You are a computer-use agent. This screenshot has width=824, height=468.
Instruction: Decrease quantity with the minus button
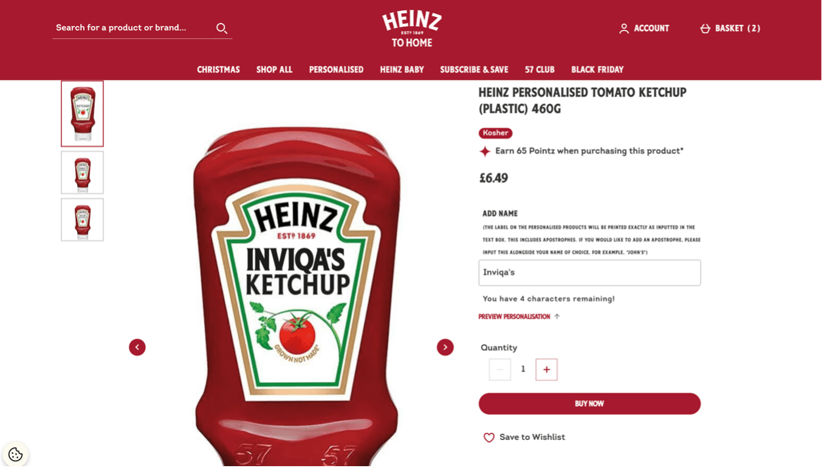[500, 369]
